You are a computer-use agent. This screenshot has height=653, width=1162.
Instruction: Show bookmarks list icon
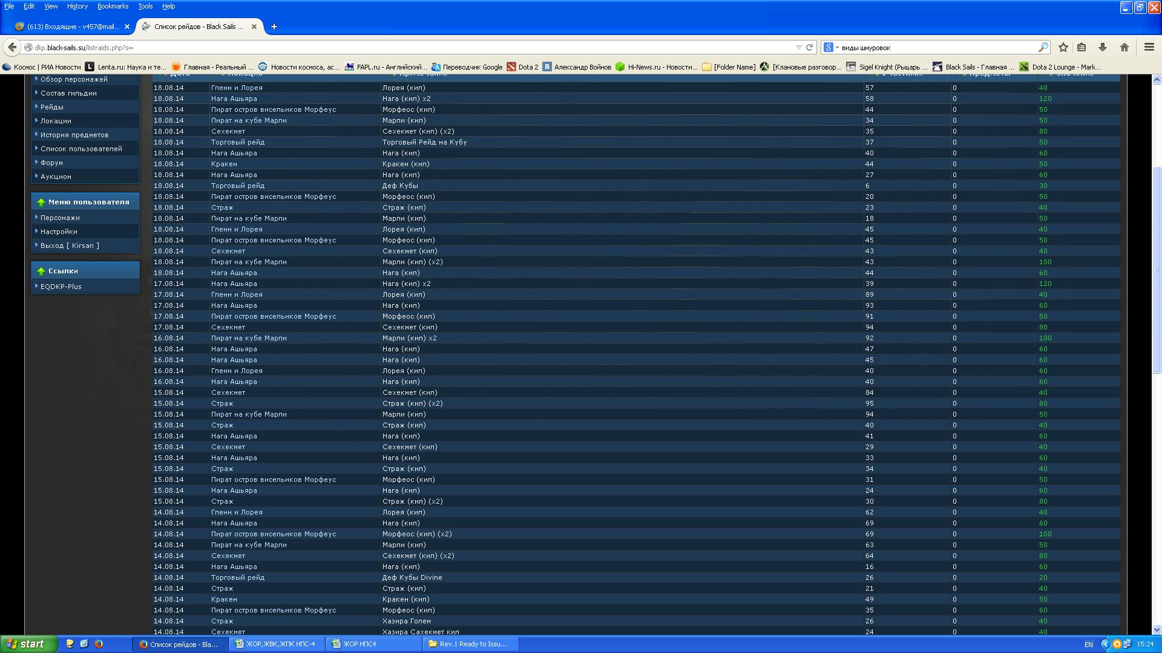pos(1082,47)
